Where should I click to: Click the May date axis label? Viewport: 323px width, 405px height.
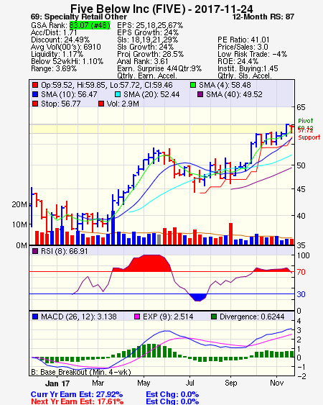144,383
